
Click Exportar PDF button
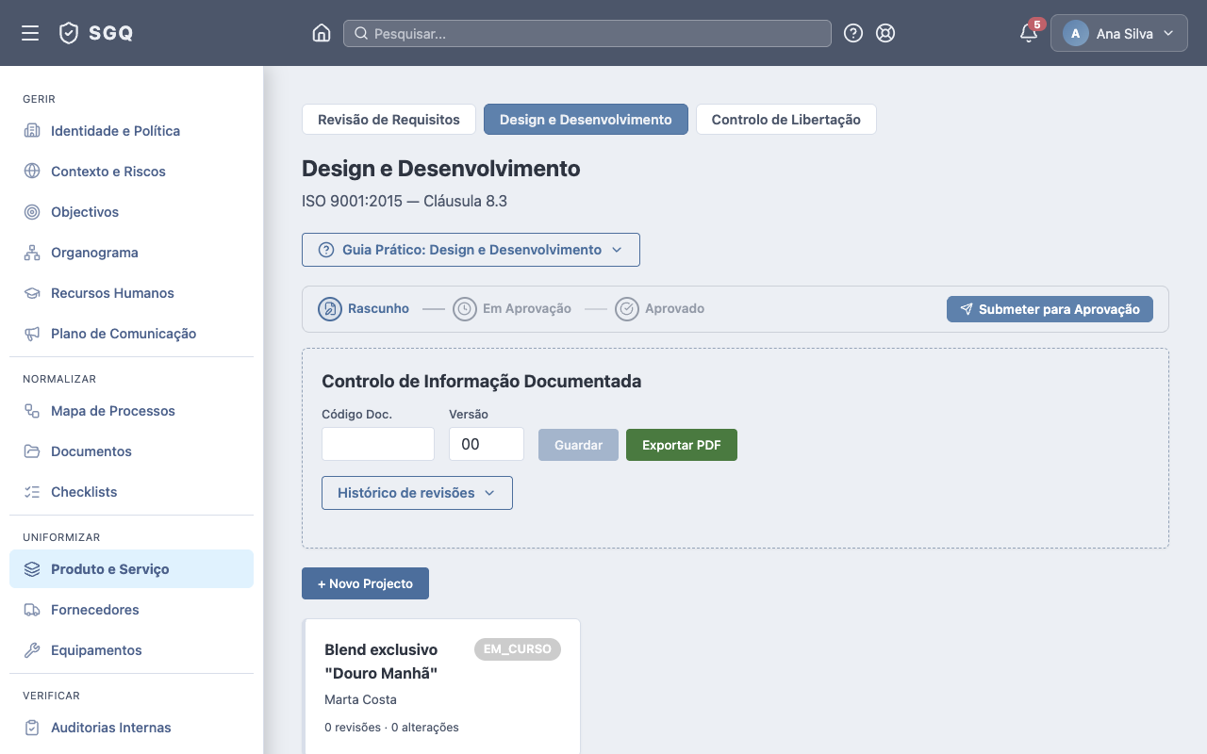pos(682,445)
